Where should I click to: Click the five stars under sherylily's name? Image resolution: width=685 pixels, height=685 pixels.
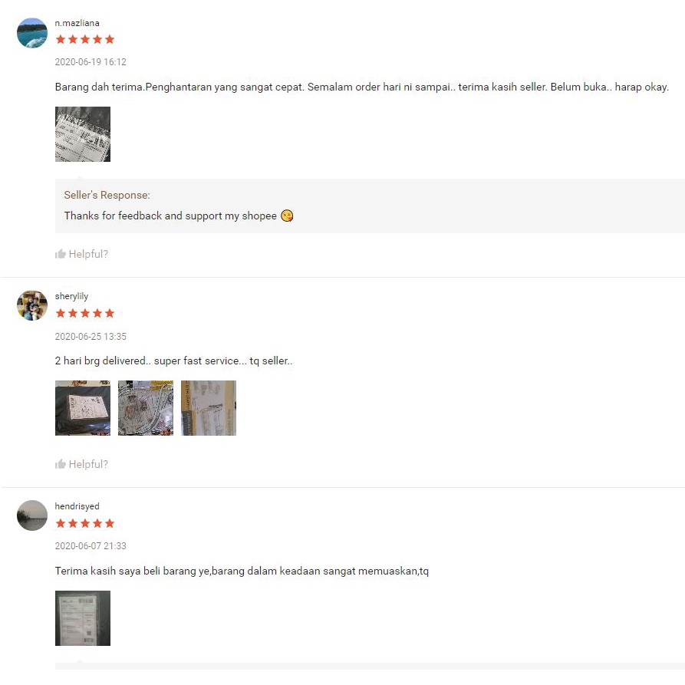point(85,313)
